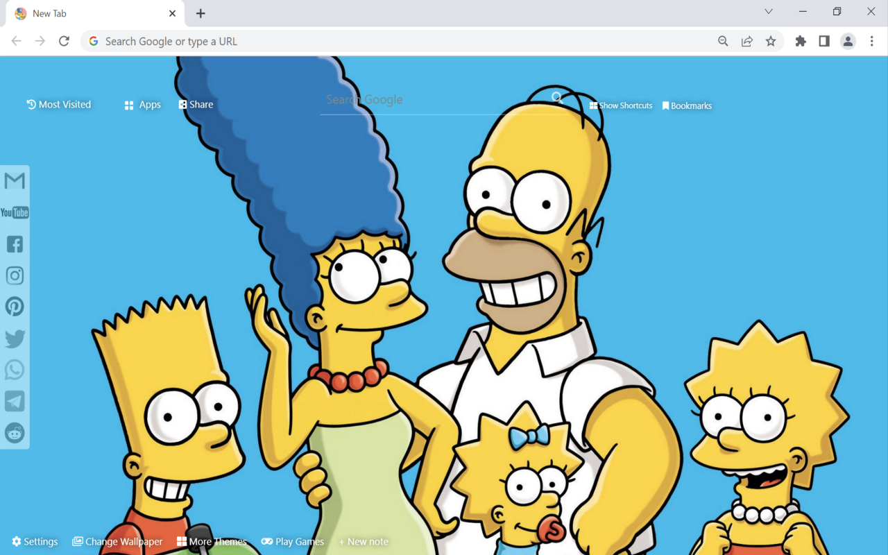Open Instagram from the sidebar

(x=15, y=275)
